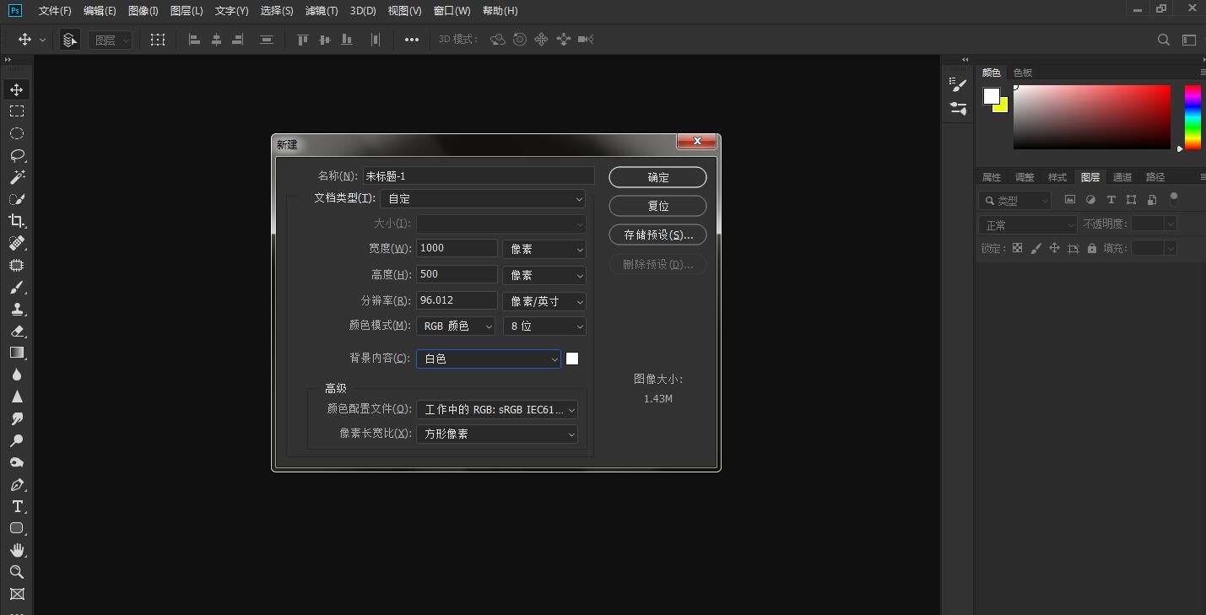Toggle lock transparent pixels in Layers panel
1206x615 pixels.
pyautogui.click(x=1017, y=248)
